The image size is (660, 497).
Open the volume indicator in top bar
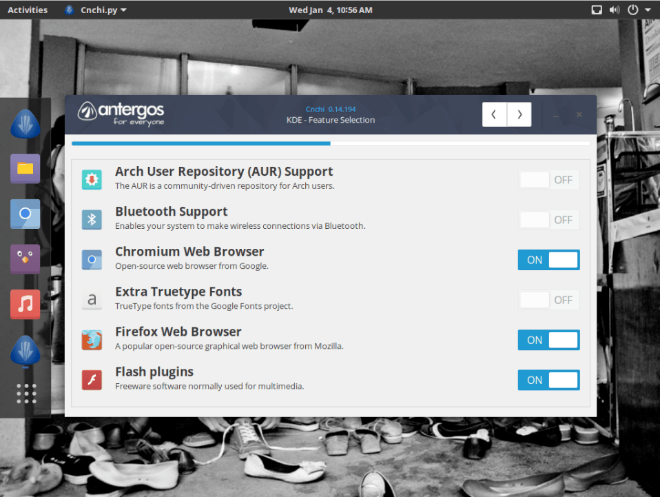[x=615, y=10]
